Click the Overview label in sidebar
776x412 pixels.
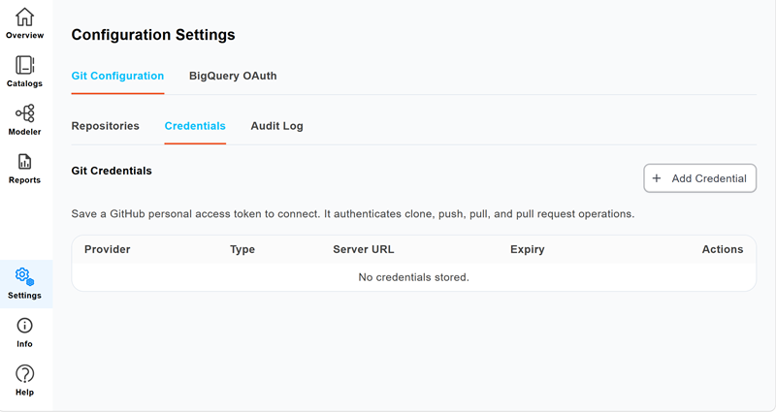coord(24,35)
